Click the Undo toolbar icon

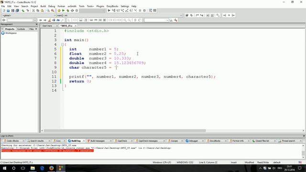click(x=23, y=11)
